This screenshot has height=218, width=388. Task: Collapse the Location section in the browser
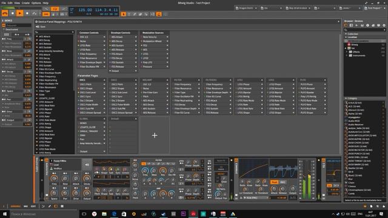point(346,37)
